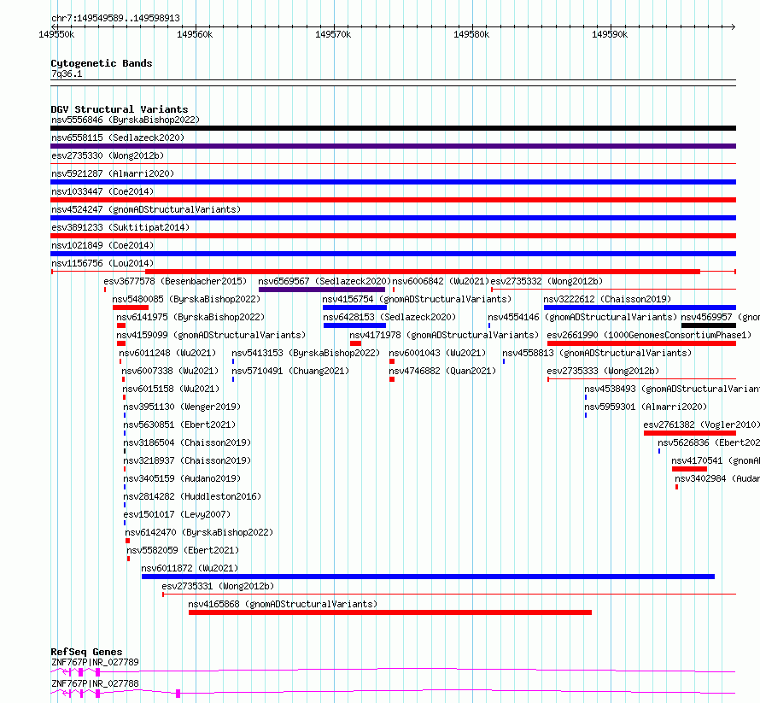Viewport: 760px width, 703px height.
Task: Open ZNF767P|NR_027789 gene label
Action: 95,662
